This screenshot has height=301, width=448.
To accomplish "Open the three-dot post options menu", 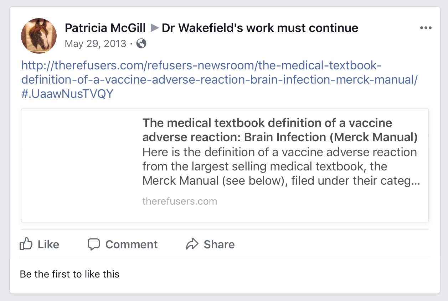I will pos(426,28).
